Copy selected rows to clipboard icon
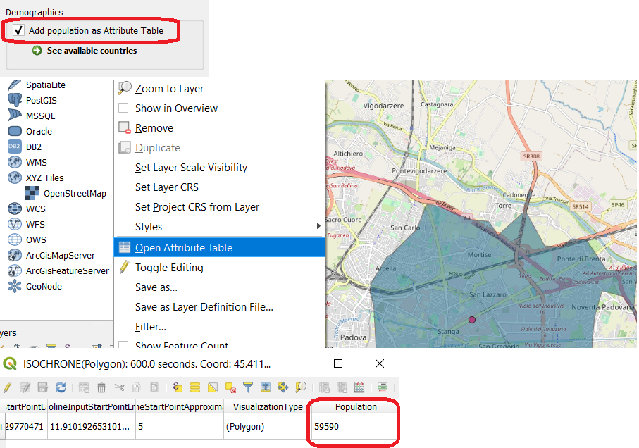 pyautogui.click(x=137, y=387)
